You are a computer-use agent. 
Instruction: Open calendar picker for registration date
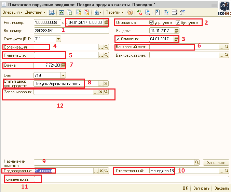tap(106, 22)
